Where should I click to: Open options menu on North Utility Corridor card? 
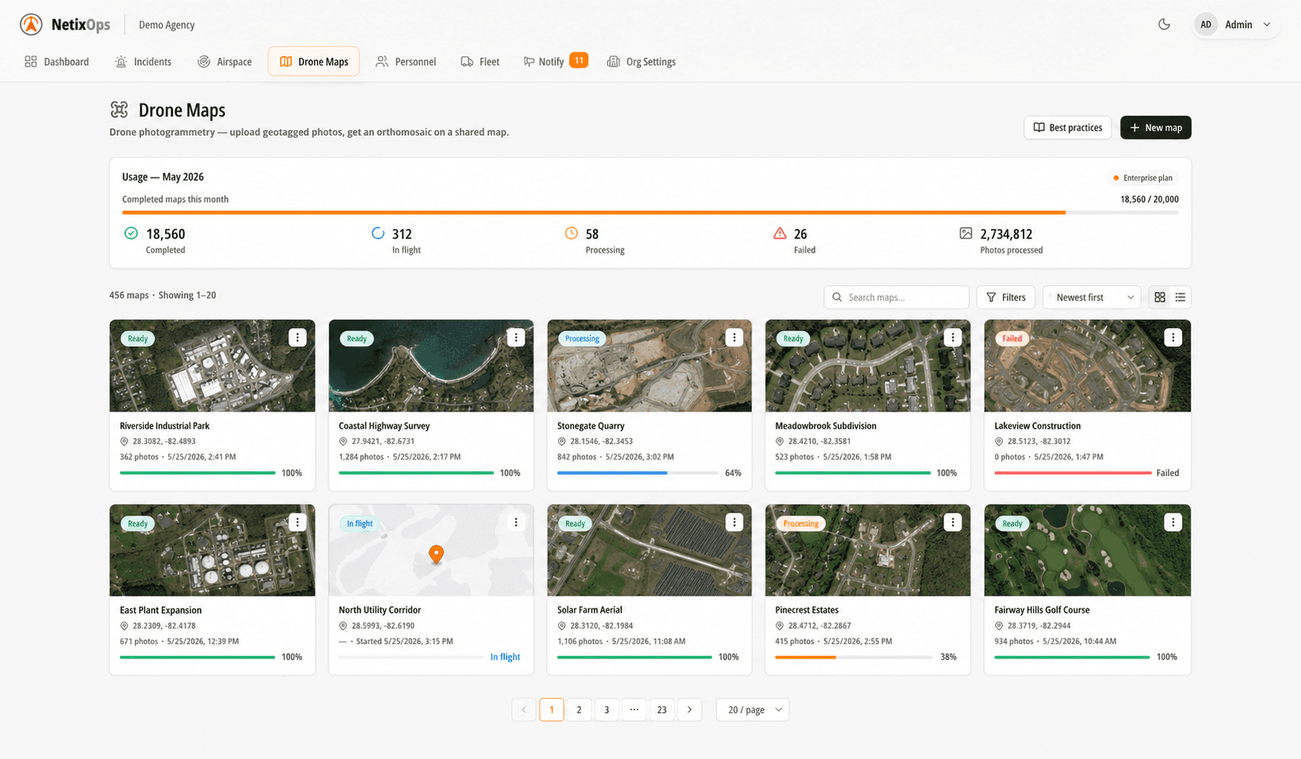tap(516, 522)
